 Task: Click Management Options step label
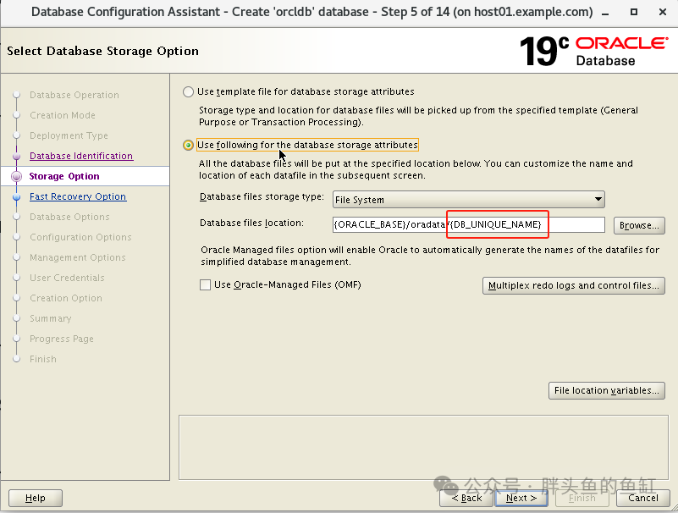pyautogui.click(x=78, y=257)
